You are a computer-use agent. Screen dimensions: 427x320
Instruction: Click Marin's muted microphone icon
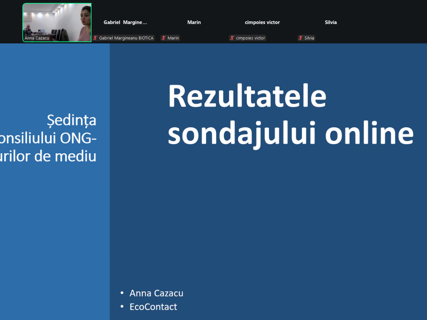164,38
